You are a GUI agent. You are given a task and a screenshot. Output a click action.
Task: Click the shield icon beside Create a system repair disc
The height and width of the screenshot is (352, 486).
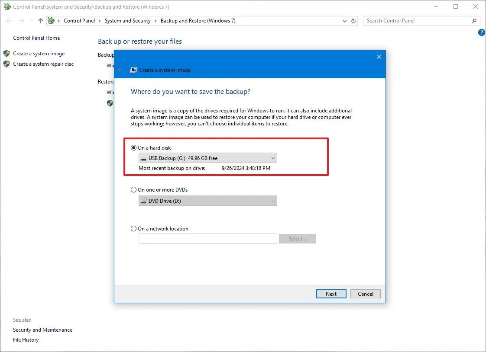pos(6,64)
